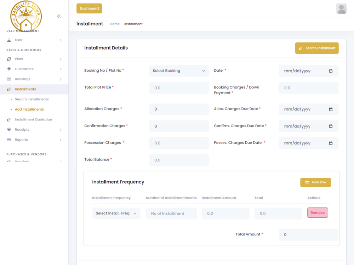Click the Search Installment button
This screenshot has width=354, height=265.
coord(317,48)
